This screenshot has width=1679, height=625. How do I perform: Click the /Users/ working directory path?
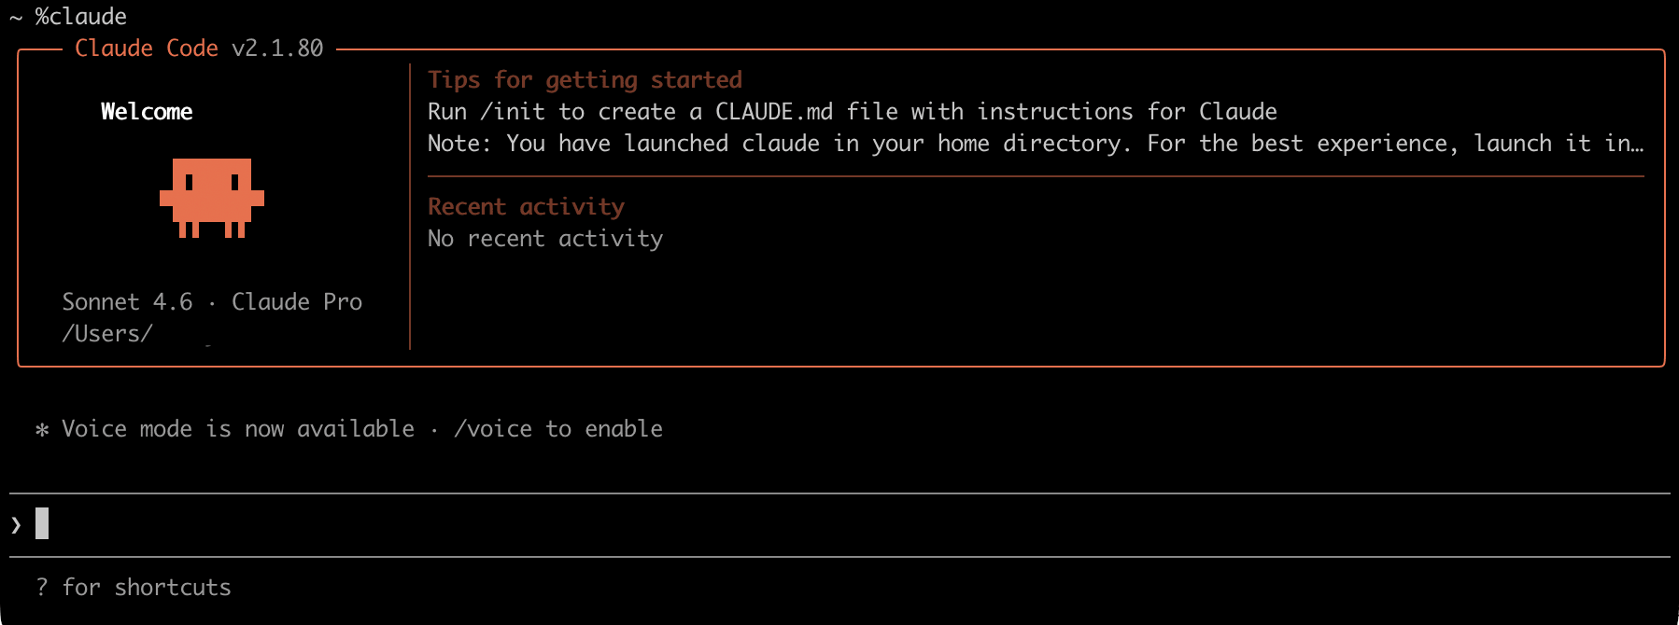point(107,334)
